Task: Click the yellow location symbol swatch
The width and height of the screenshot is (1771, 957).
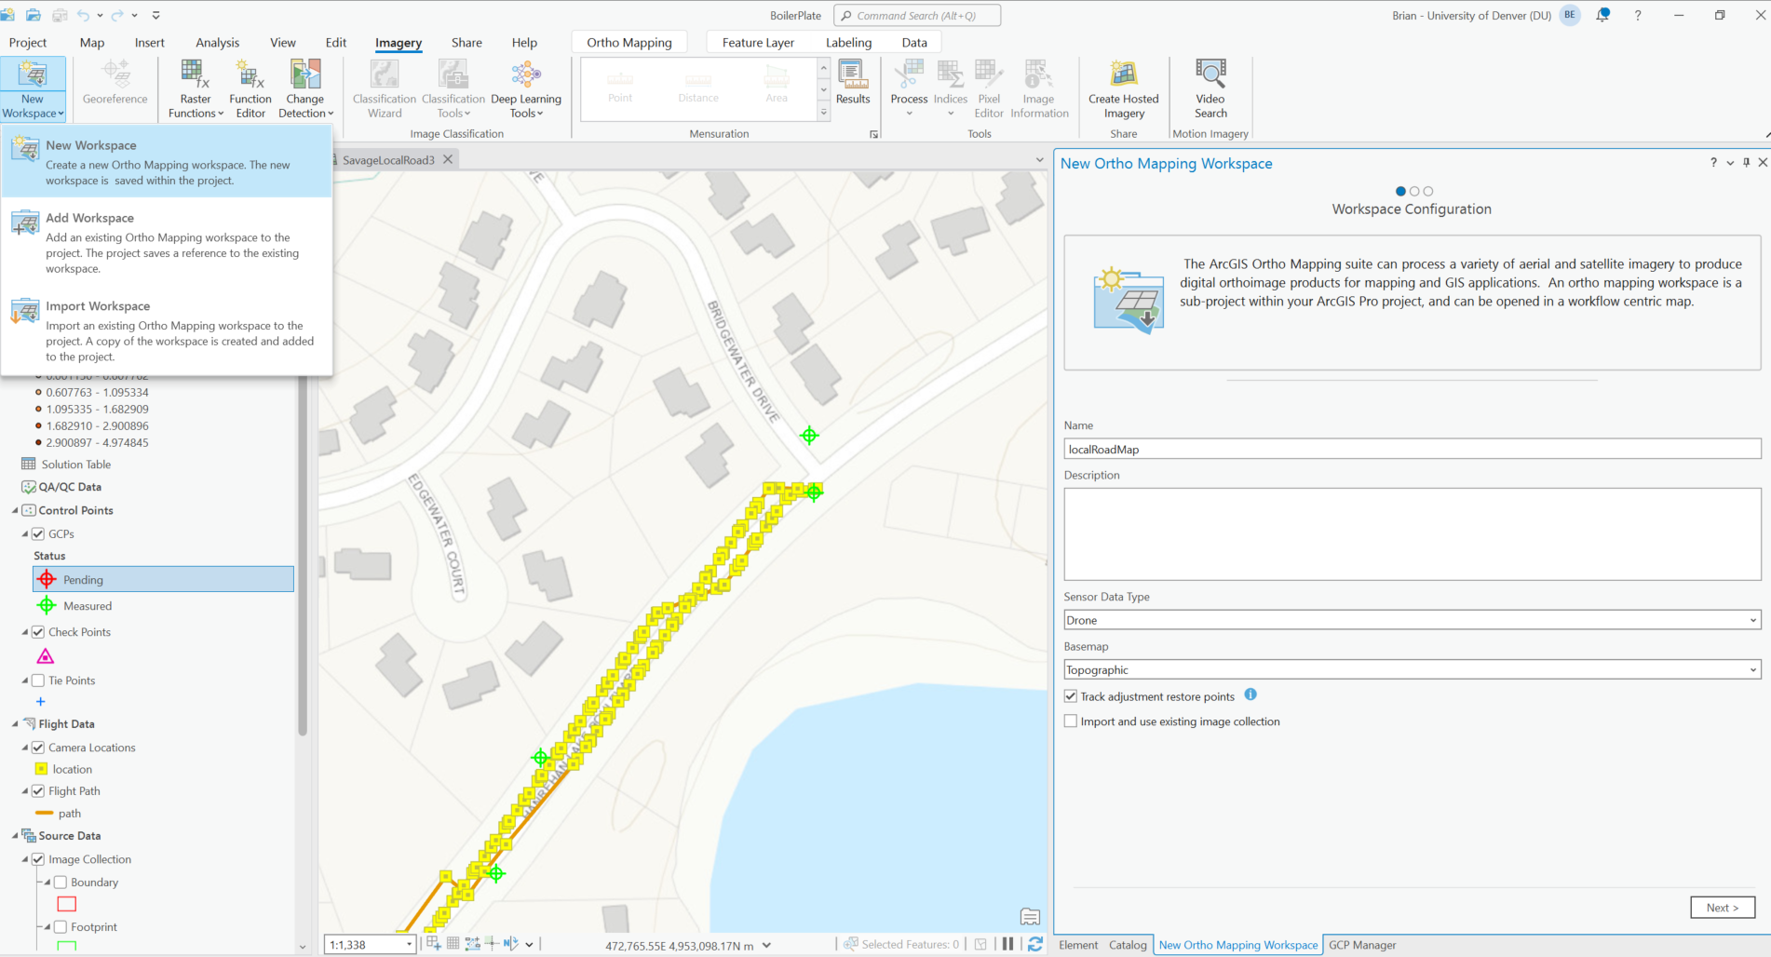Action: coord(41,769)
